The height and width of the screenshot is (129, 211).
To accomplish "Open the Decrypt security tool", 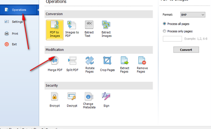I will [72, 100].
